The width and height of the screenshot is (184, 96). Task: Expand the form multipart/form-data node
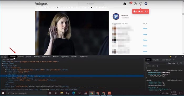(x=5, y=70)
